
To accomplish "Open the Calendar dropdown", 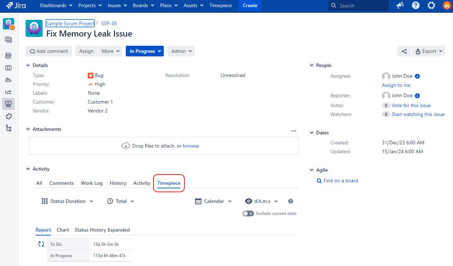I will pos(213,201).
